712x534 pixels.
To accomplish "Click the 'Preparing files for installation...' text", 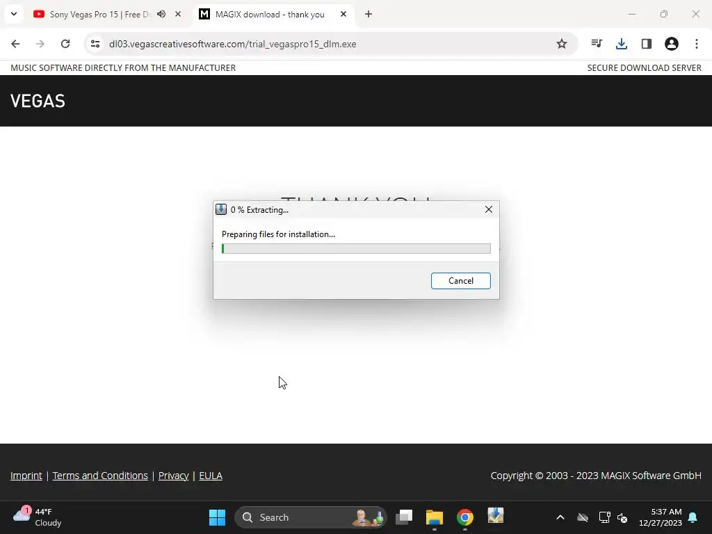I will [x=278, y=234].
